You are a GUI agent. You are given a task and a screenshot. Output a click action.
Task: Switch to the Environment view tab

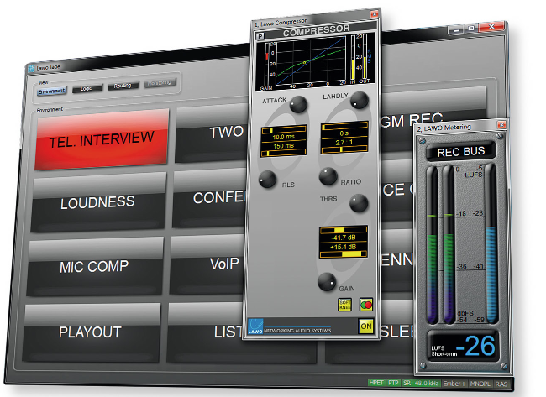click(51, 87)
